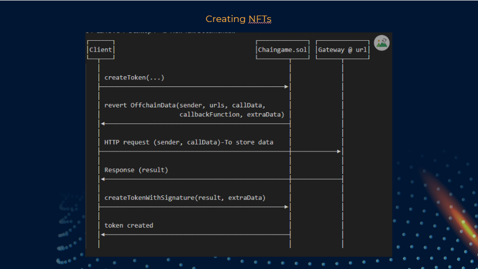This screenshot has height=269, width=478.
Task: Select the 'Creating NFTs' slide title
Action: (238, 19)
